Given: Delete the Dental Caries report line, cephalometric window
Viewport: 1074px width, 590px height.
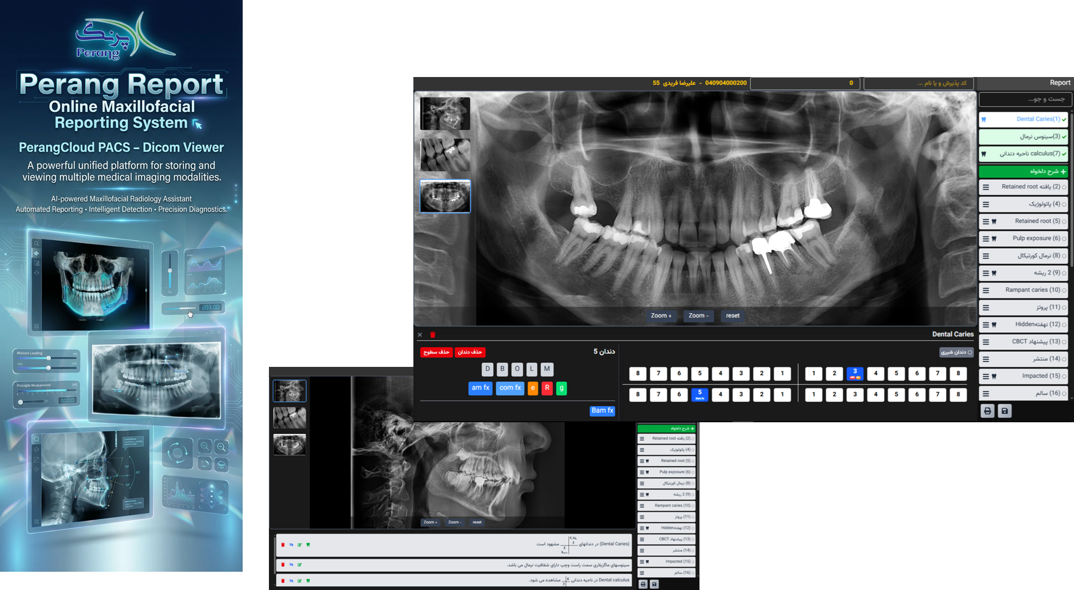Looking at the screenshot, I should click(283, 545).
